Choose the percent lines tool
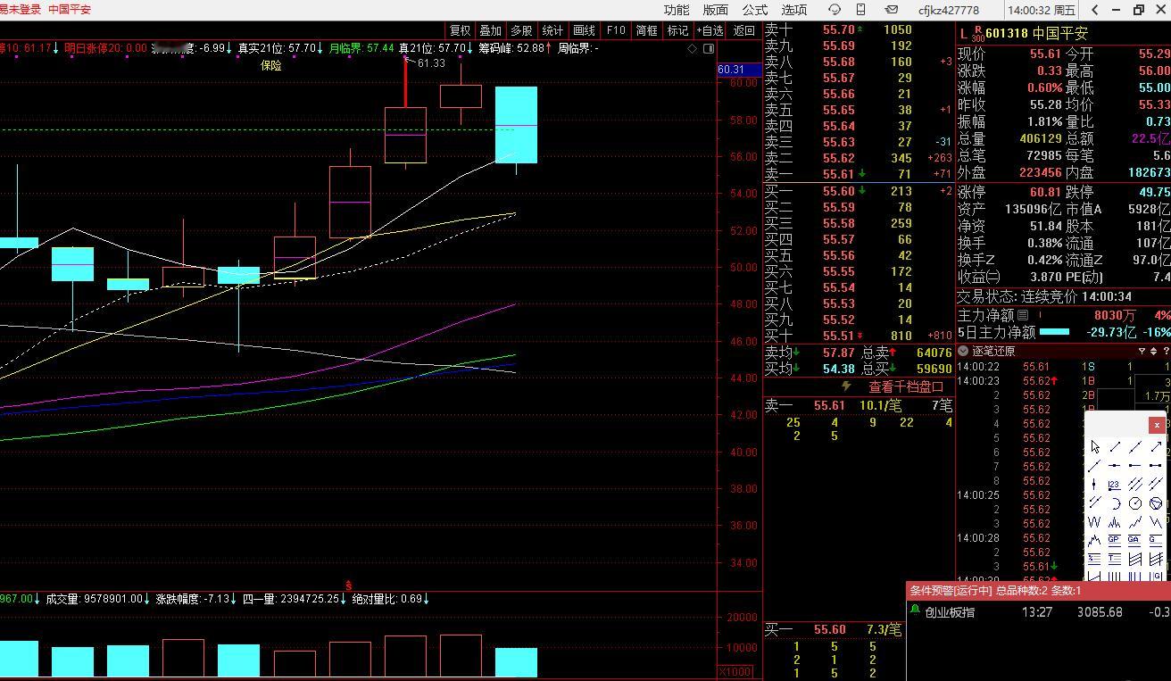 (x=1094, y=559)
